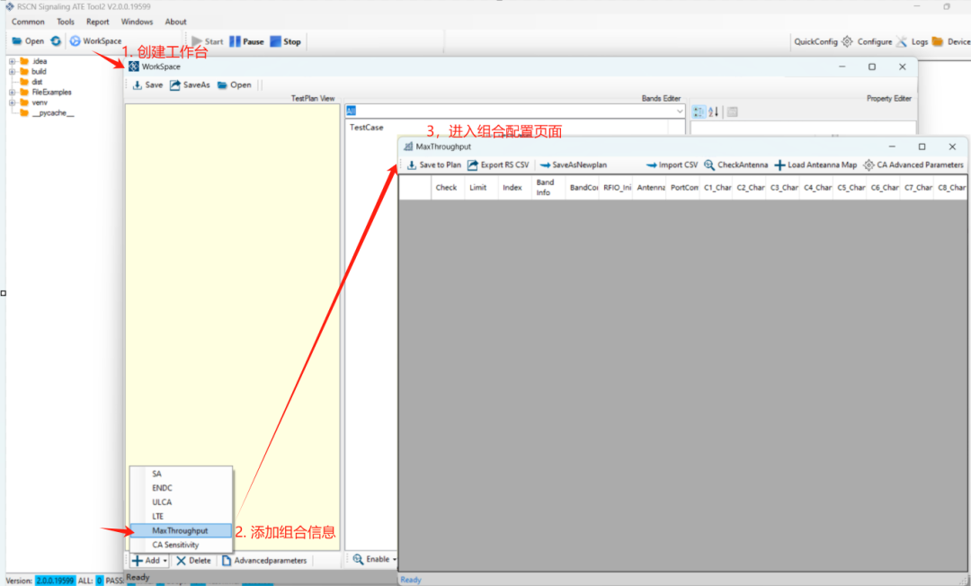
Task: Expand the venv folder node
Action: 12,102
